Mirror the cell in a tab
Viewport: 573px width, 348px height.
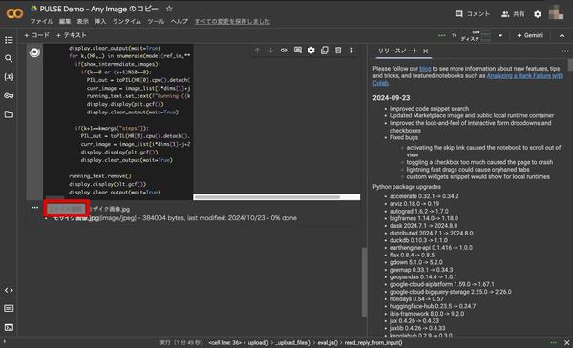click(x=325, y=51)
